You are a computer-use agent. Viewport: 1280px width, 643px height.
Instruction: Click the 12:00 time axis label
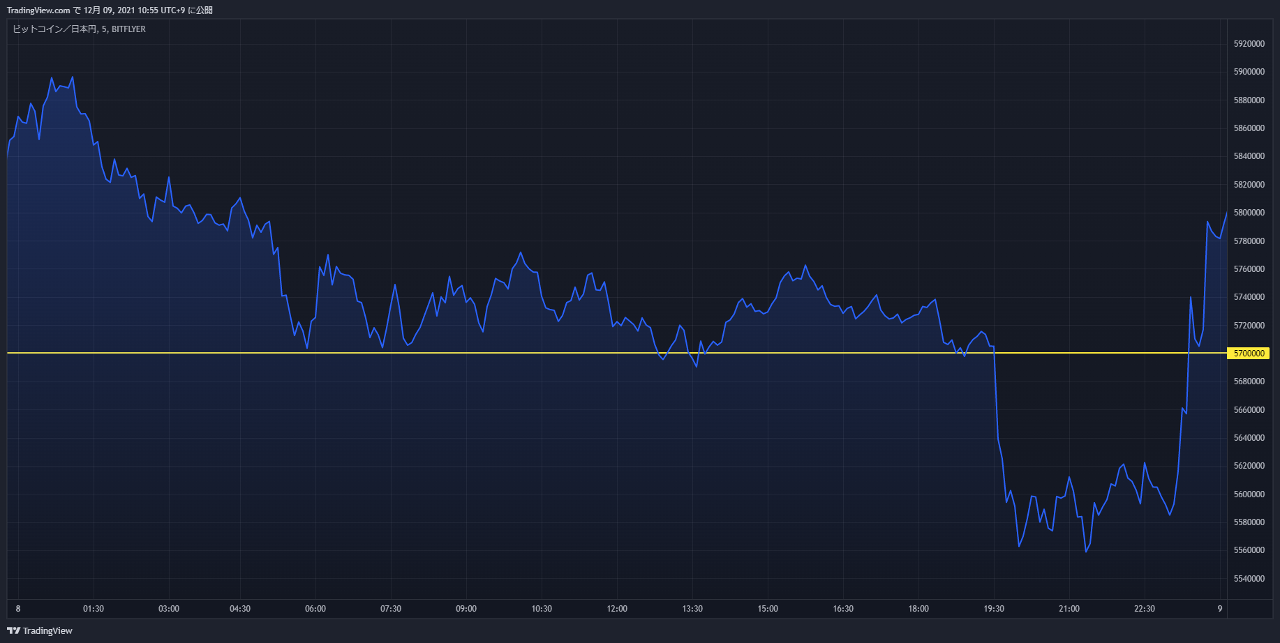[617, 609]
